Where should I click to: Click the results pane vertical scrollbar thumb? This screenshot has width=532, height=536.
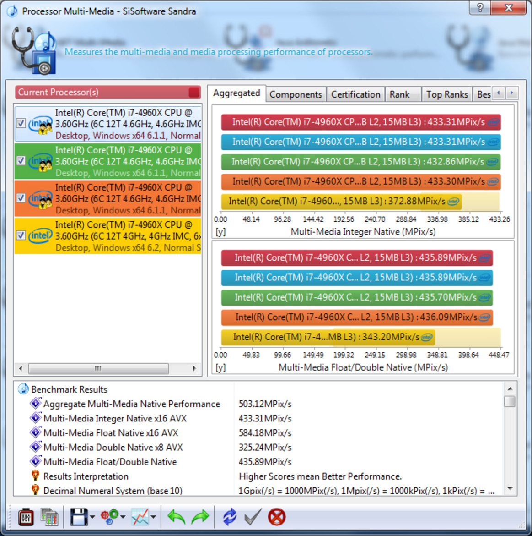510,401
